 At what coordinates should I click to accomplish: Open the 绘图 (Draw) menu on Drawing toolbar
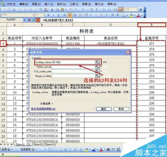pos(7,149)
